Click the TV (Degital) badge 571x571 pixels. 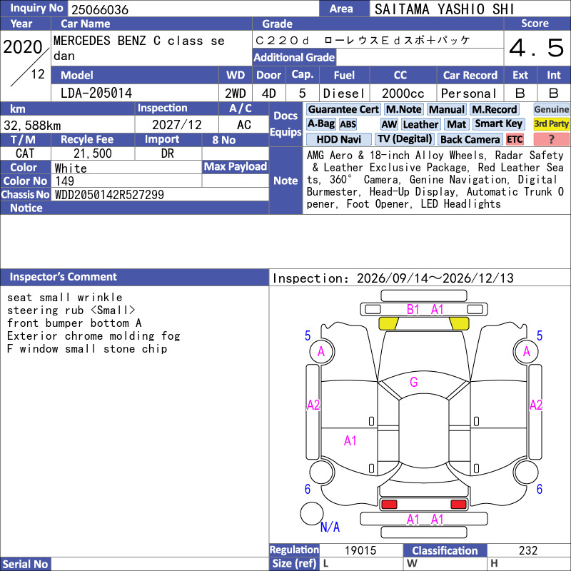click(x=405, y=139)
